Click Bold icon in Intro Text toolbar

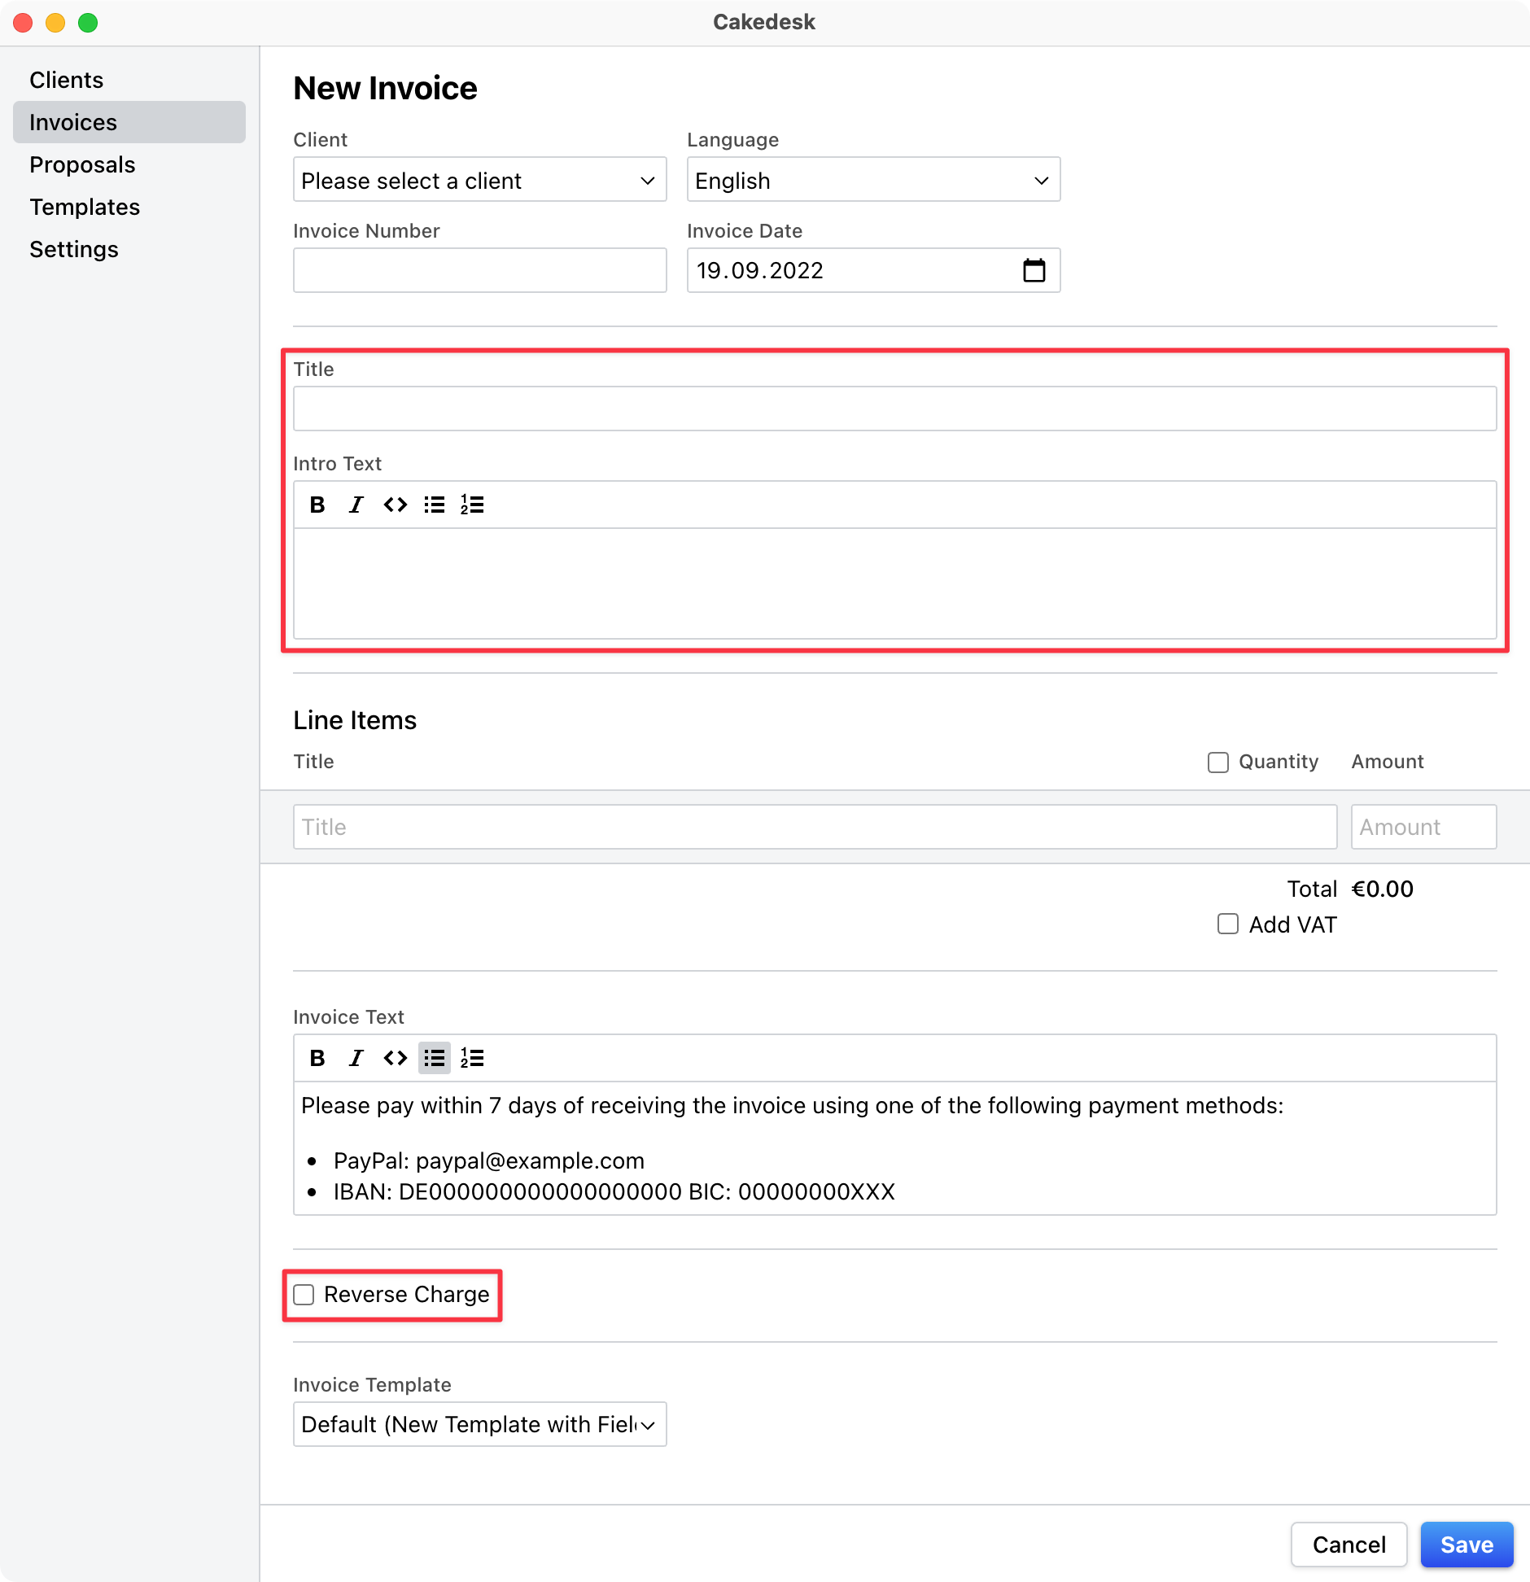(317, 505)
